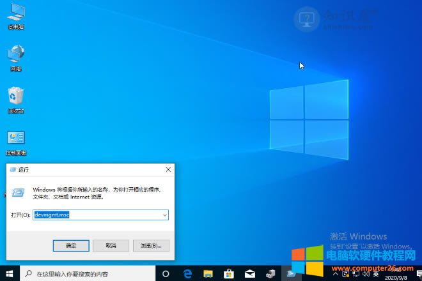Viewport: 422px width, 281px height.
Task: Click the Windows Start button
Action: pyautogui.click(x=10, y=274)
